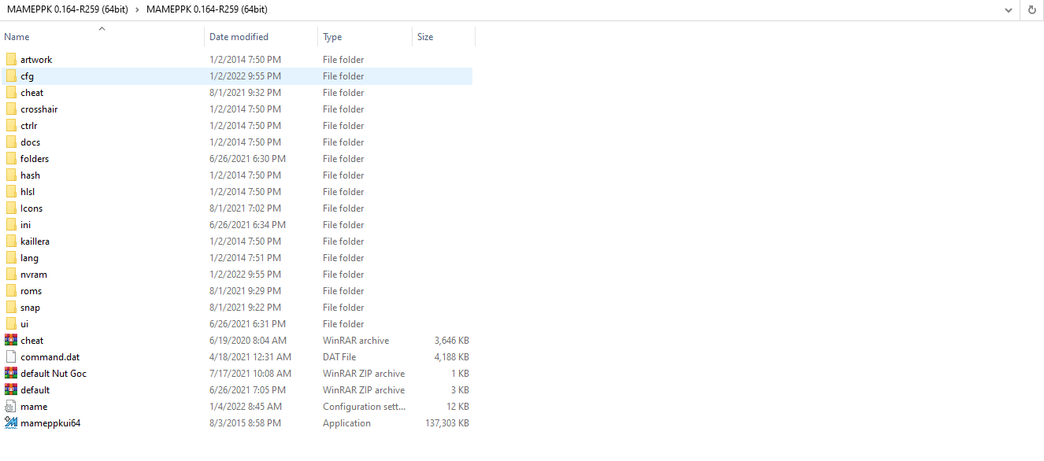Select the folders folder icon
1044x461 pixels.
(x=11, y=159)
